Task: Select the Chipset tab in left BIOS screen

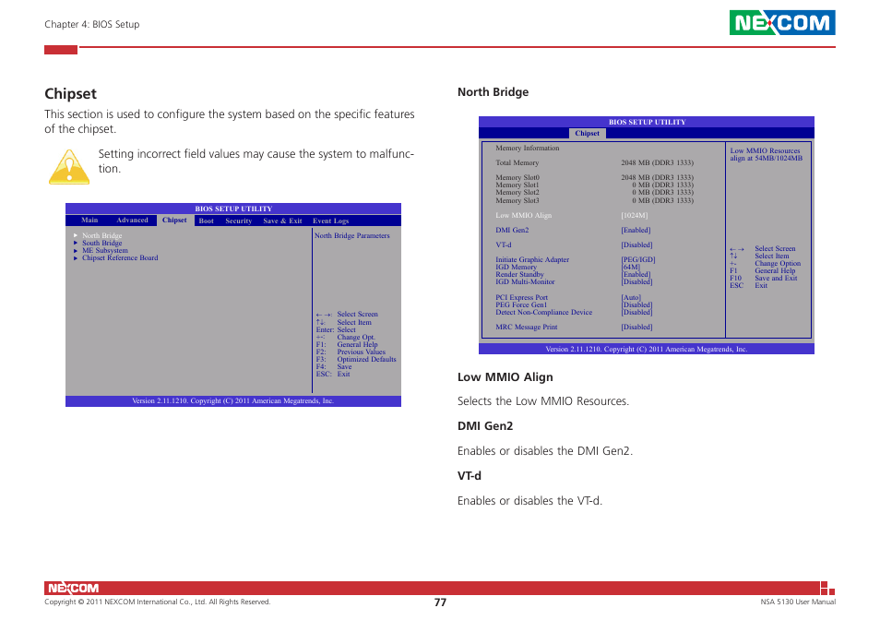Action: point(174,220)
